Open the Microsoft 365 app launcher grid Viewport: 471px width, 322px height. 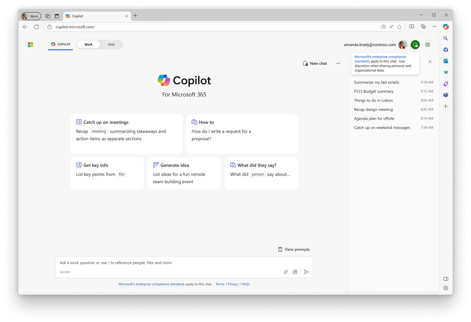(30, 44)
